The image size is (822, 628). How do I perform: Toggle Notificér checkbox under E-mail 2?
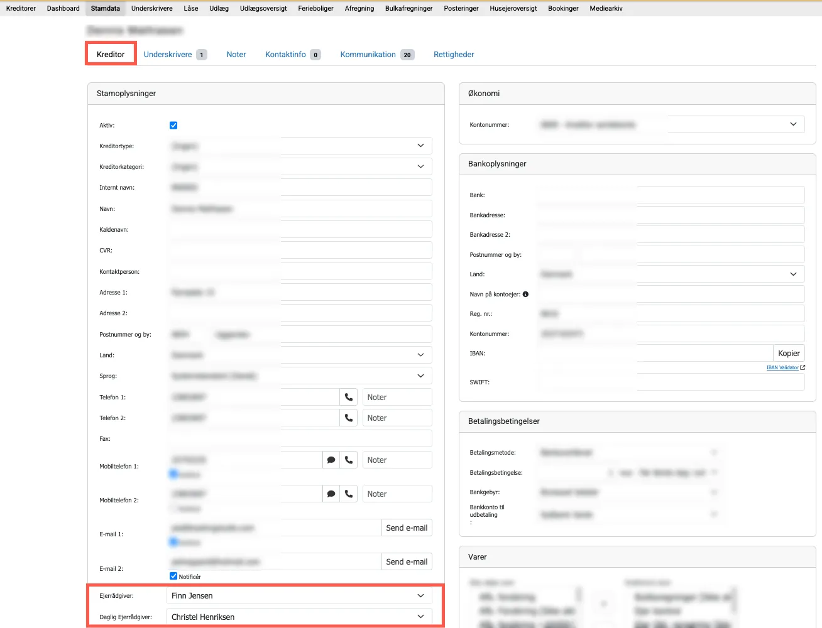point(173,576)
